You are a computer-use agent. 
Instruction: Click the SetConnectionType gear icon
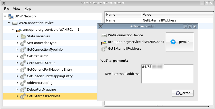tap(23, 43)
